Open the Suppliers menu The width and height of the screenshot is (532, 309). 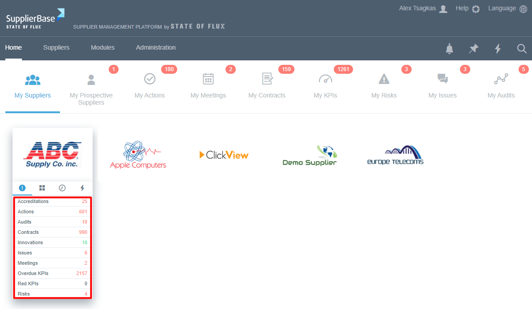point(56,47)
